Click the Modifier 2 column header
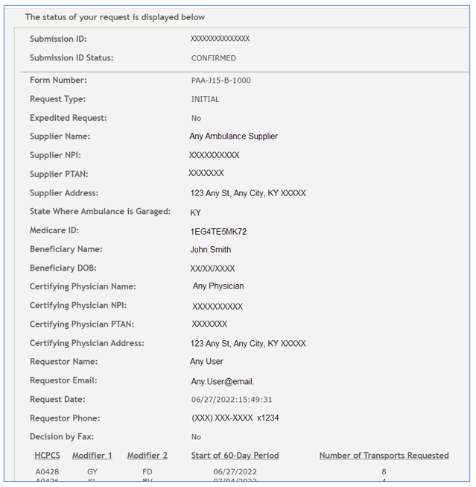Screen dimensions: 476x487 (x=147, y=456)
